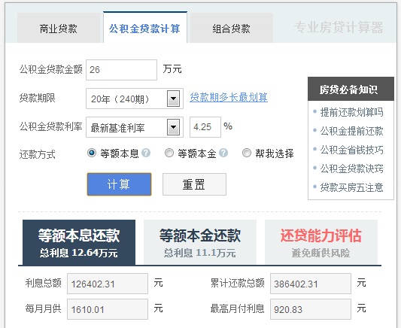Select the 最高月付利息 result field
Viewport: 401px width, 328px height.
coord(311,309)
